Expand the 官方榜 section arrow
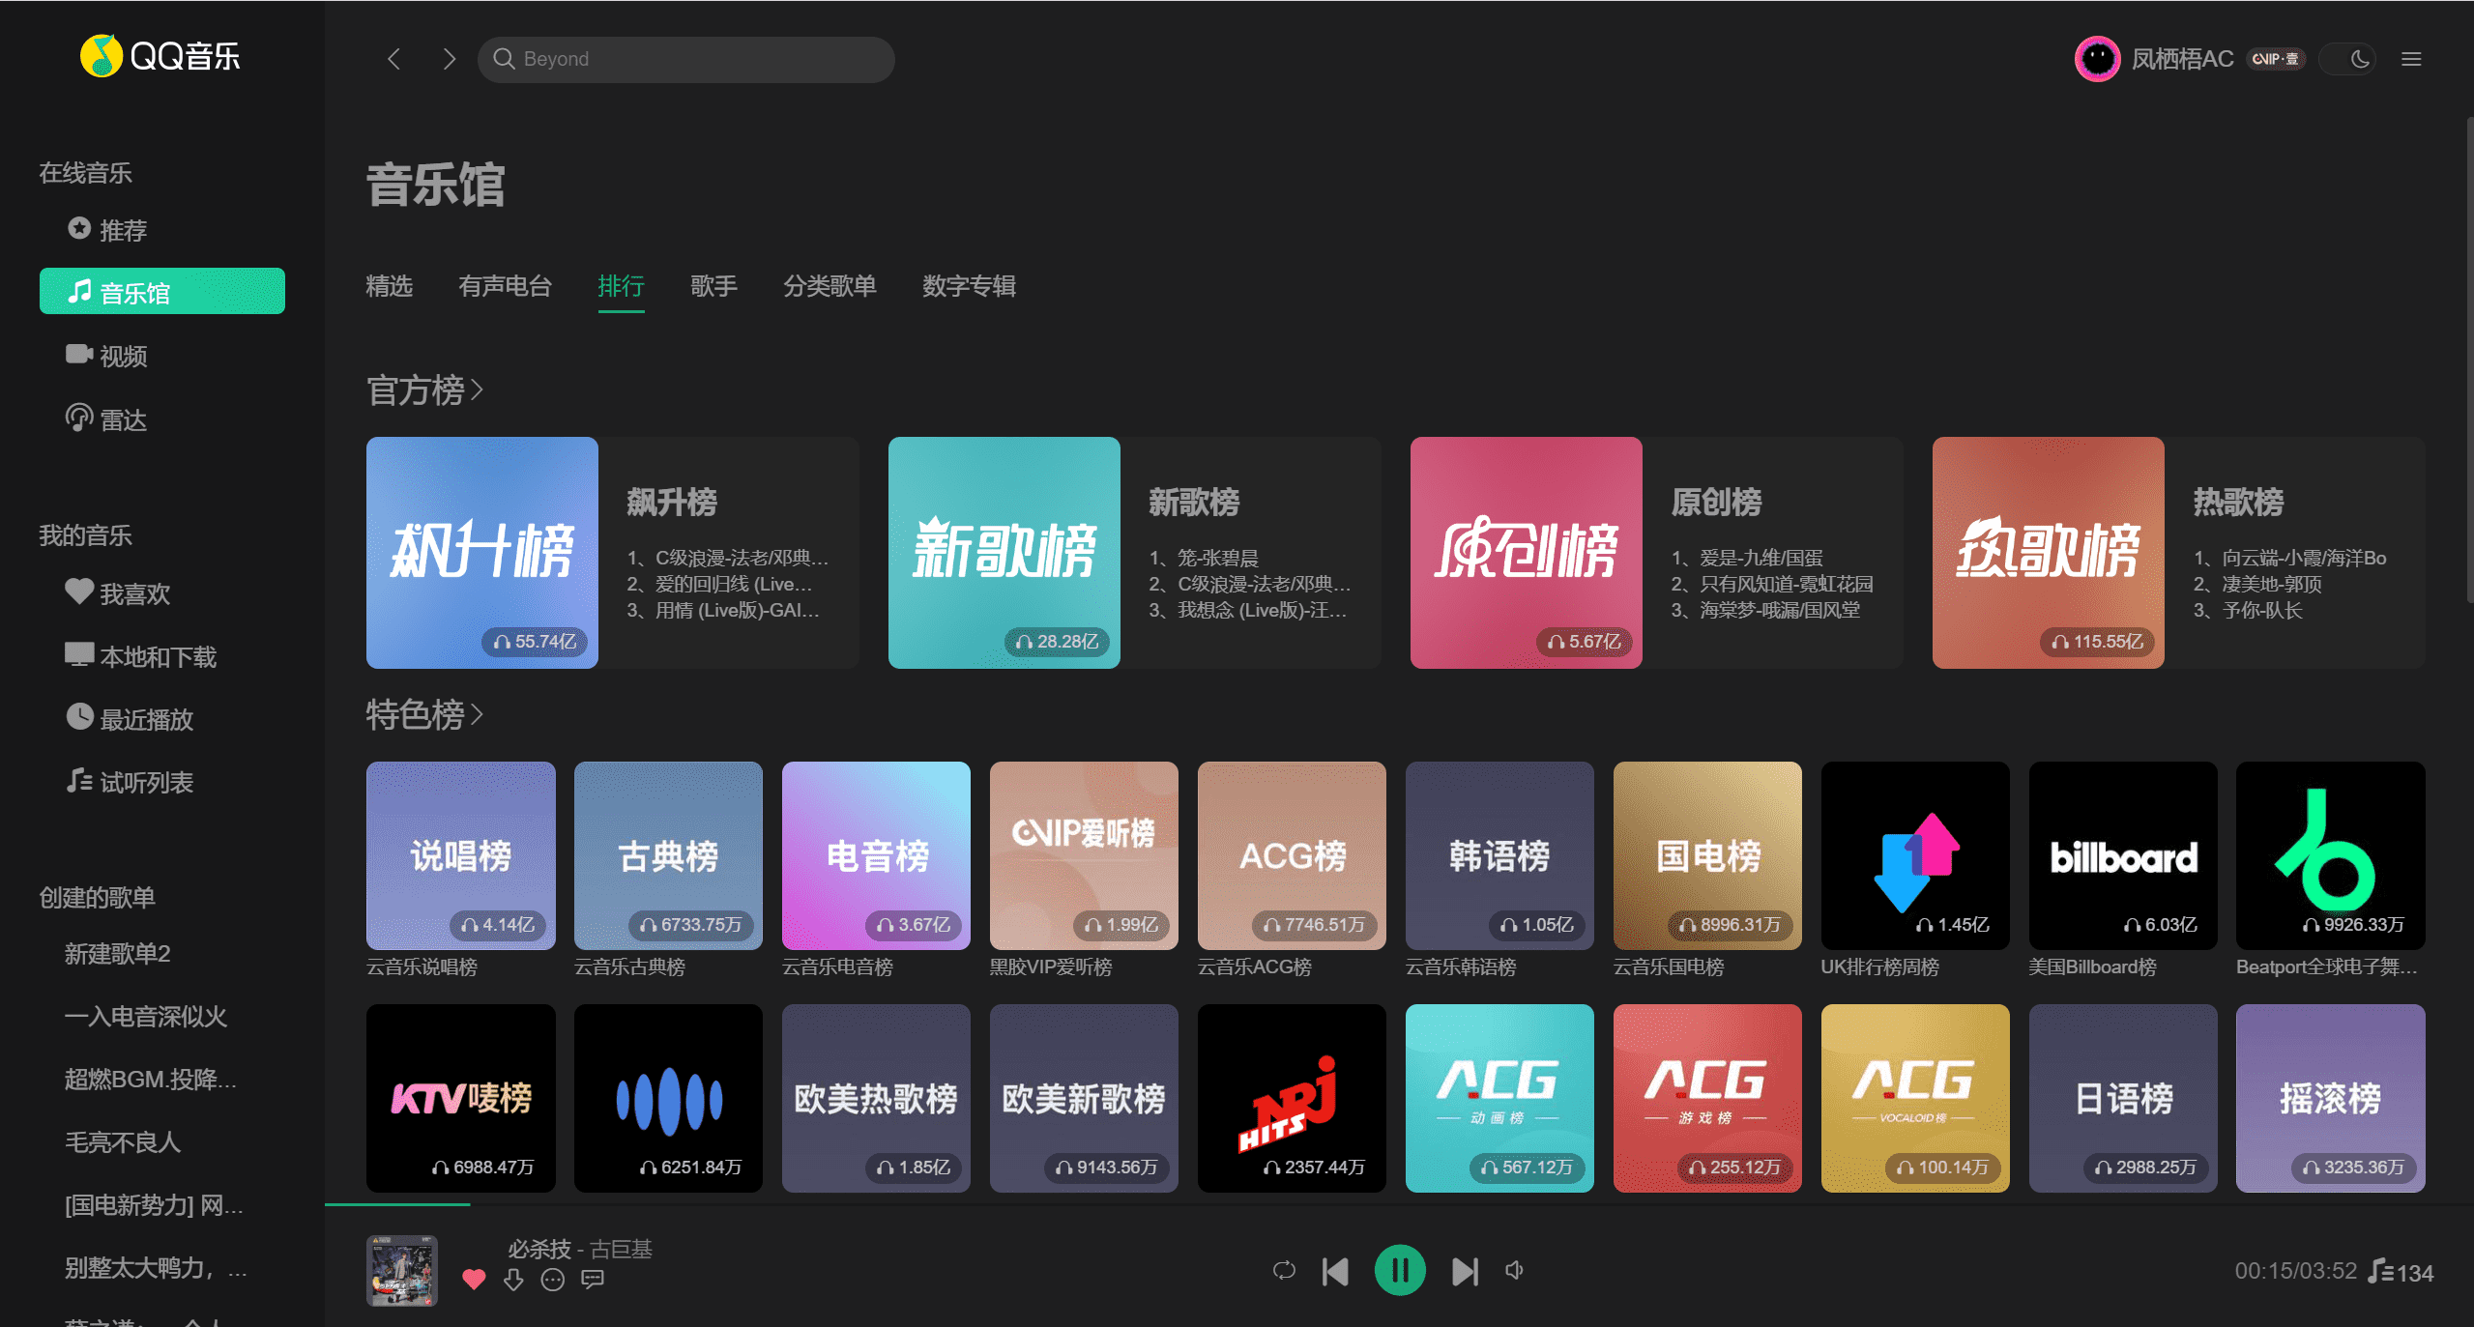The height and width of the screenshot is (1327, 2474). 477,390
